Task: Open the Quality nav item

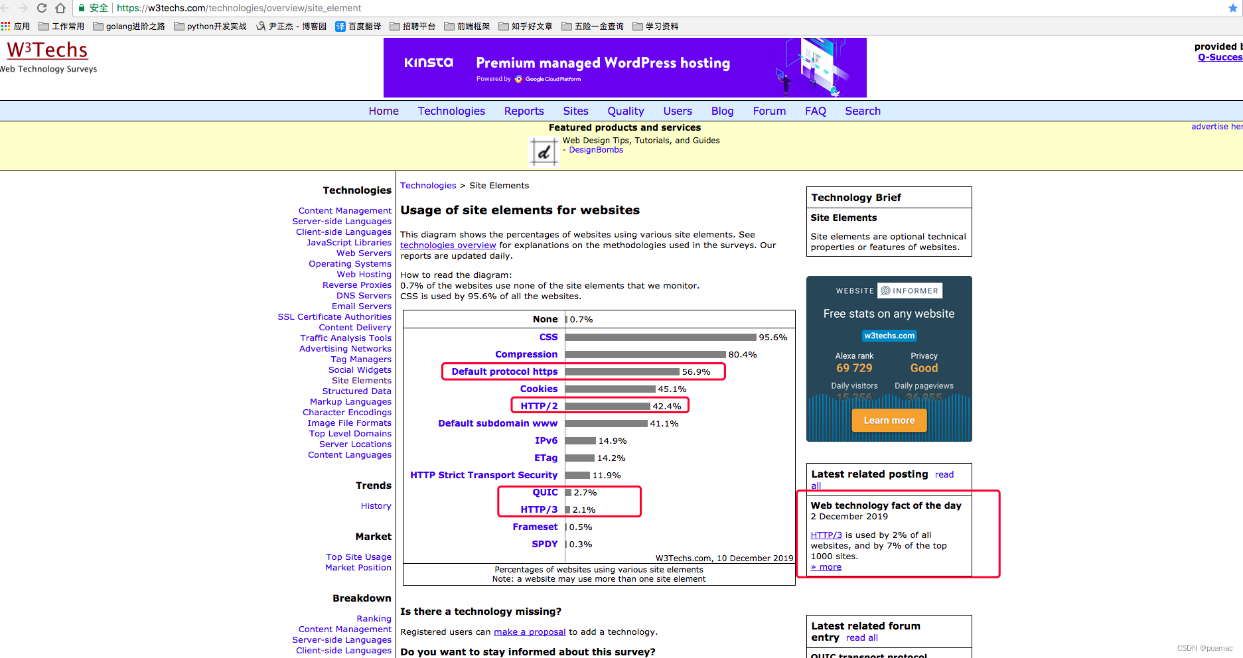Action: point(625,111)
